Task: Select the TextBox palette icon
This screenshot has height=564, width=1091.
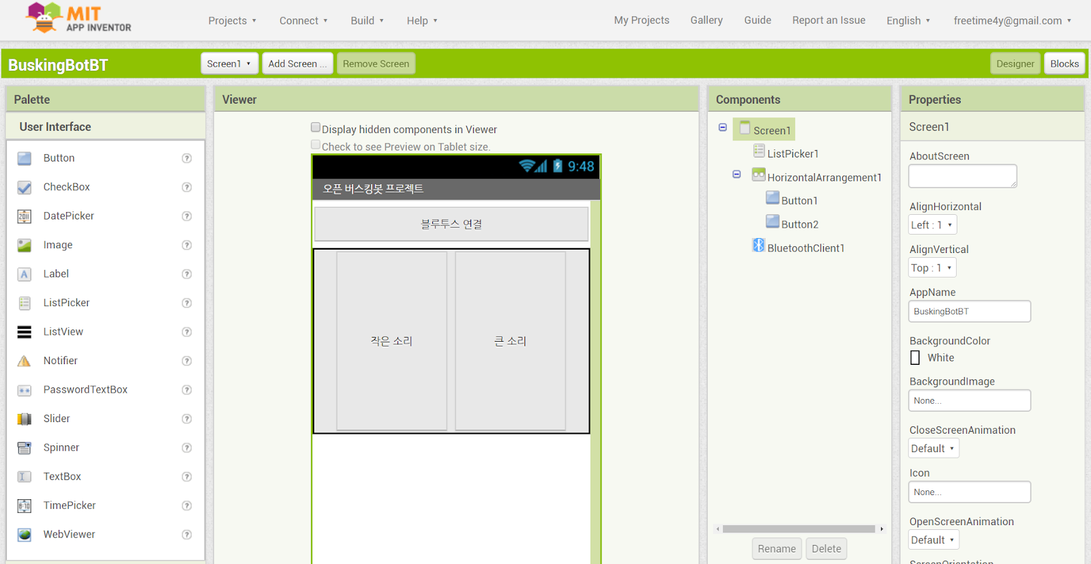Action: coord(25,477)
